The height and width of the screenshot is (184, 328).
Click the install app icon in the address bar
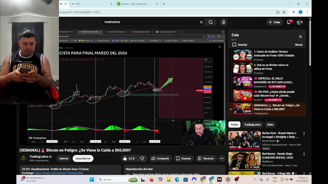(x=278, y=12)
